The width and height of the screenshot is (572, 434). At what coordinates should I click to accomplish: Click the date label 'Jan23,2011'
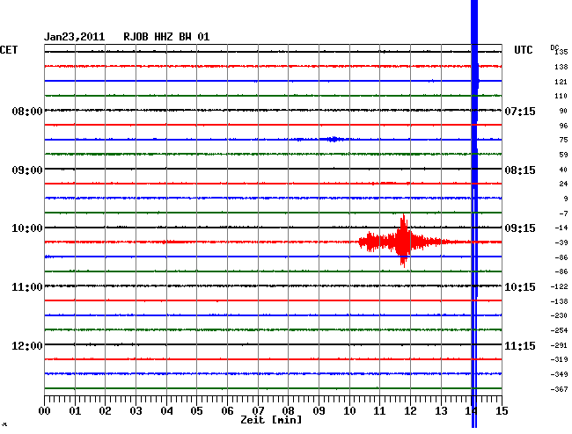tap(75, 37)
